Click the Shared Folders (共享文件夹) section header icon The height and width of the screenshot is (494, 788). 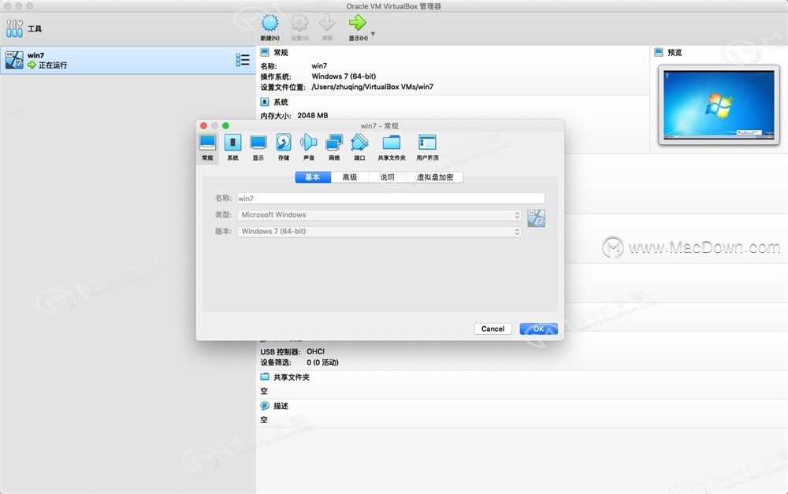coord(265,377)
